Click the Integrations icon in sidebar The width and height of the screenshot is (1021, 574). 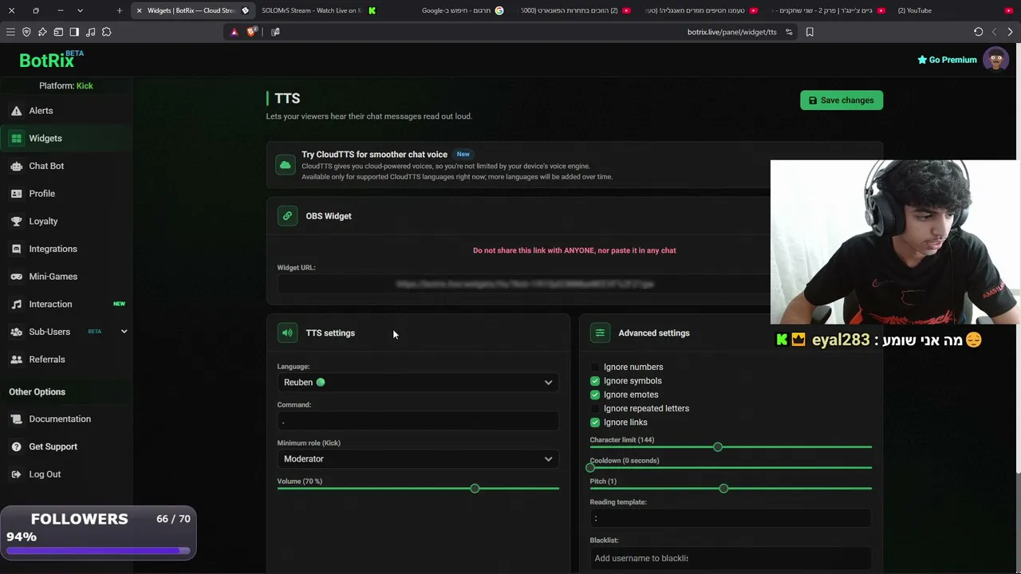tap(16, 249)
